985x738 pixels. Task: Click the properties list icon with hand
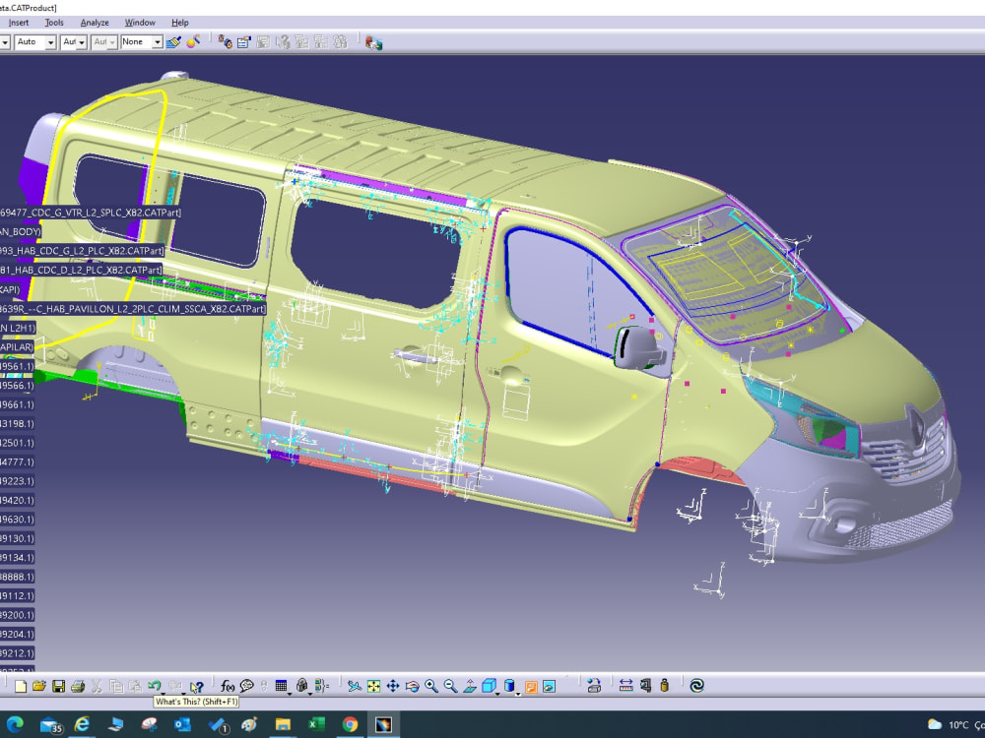(243, 42)
